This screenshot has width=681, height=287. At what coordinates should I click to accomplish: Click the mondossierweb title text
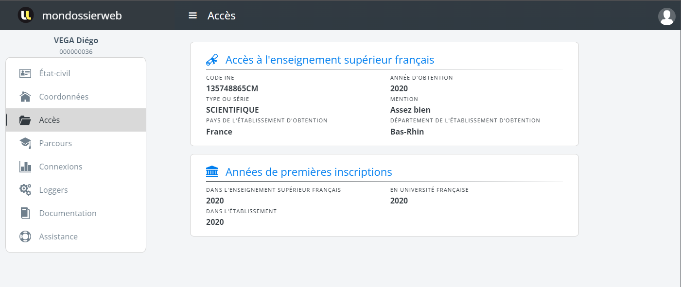point(82,16)
